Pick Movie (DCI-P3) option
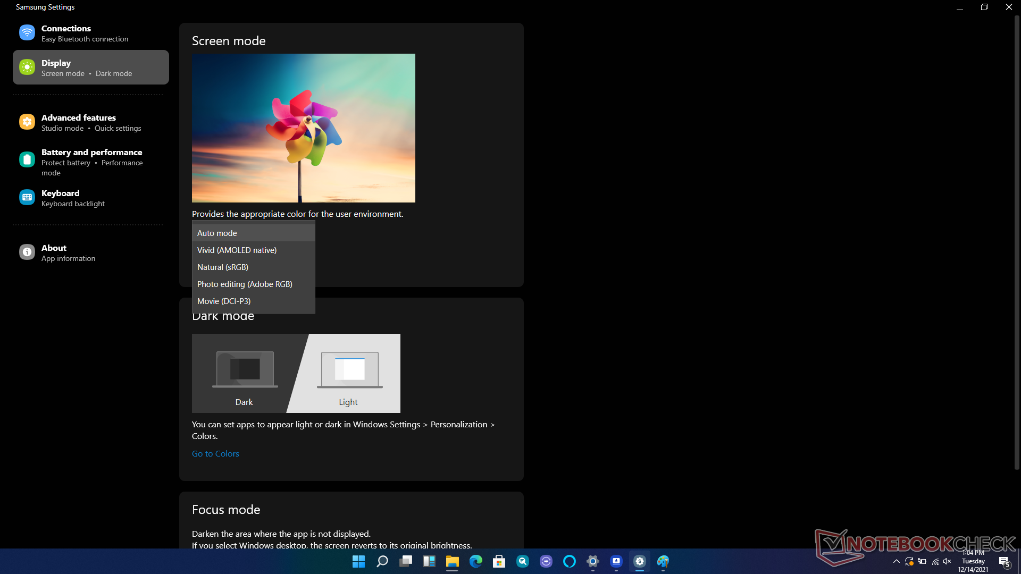This screenshot has height=574, width=1021. pyautogui.click(x=253, y=301)
